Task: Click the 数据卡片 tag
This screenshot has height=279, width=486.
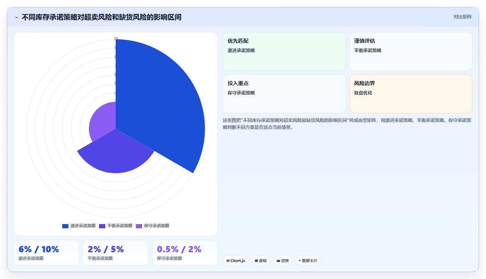Action: (x=308, y=261)
